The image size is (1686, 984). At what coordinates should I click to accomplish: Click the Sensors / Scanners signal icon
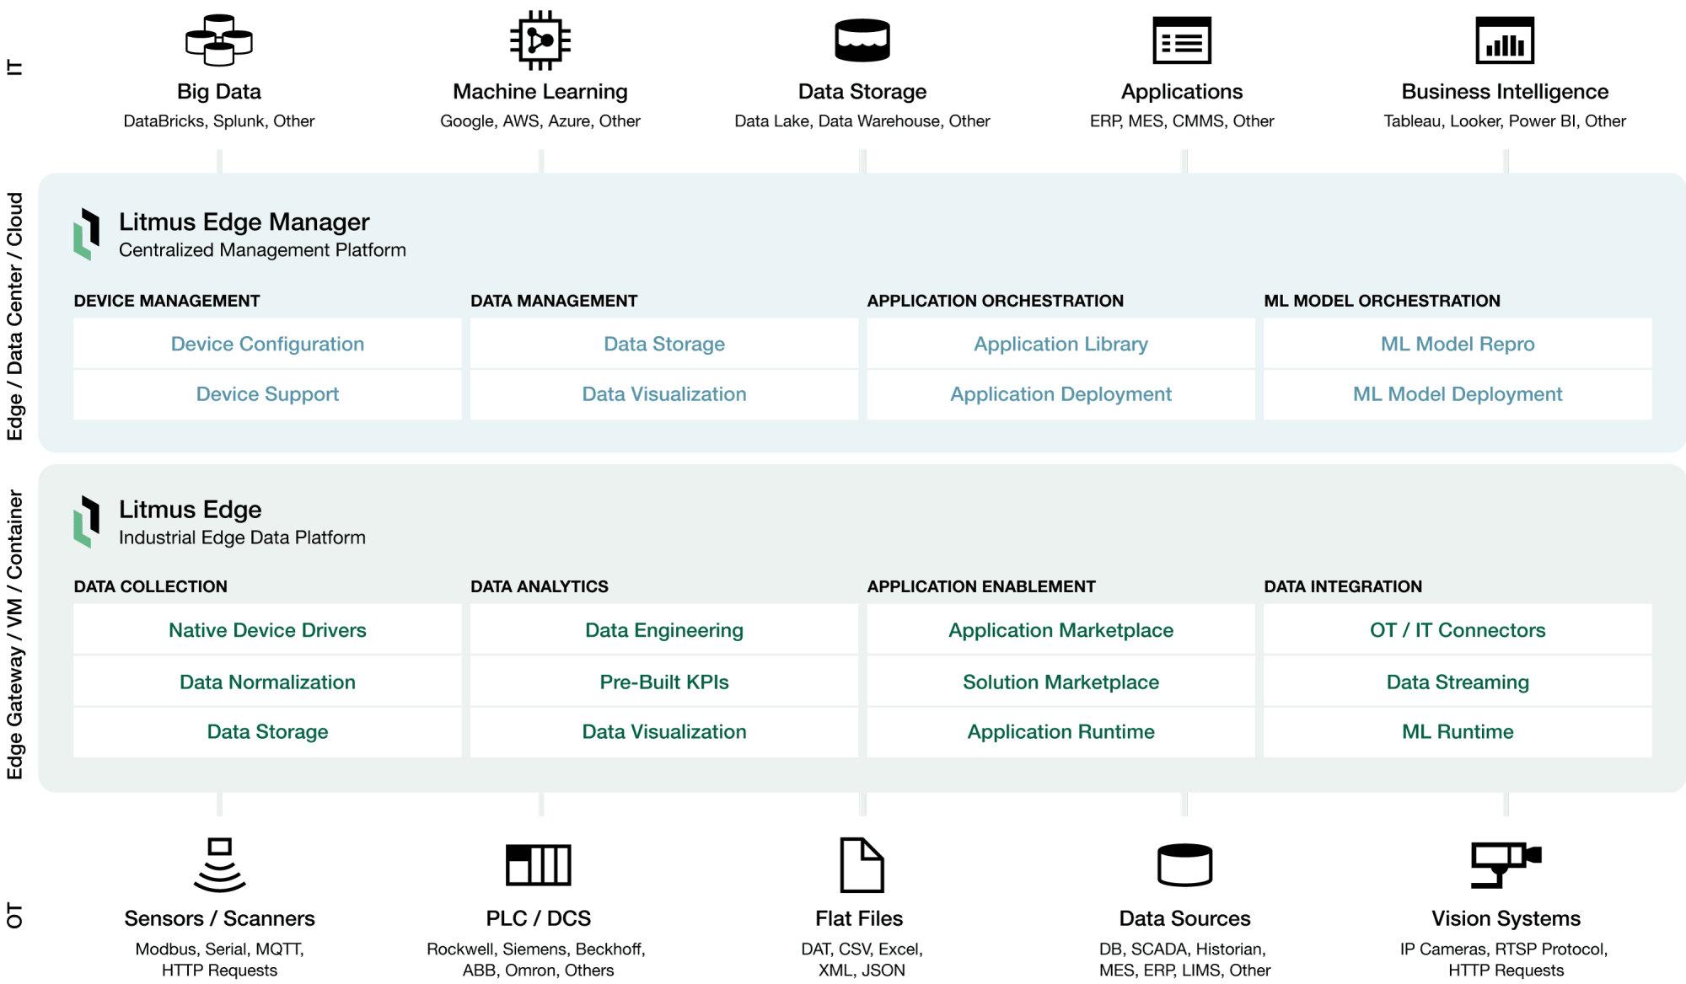pyautogui.click(x=219, y=865)
